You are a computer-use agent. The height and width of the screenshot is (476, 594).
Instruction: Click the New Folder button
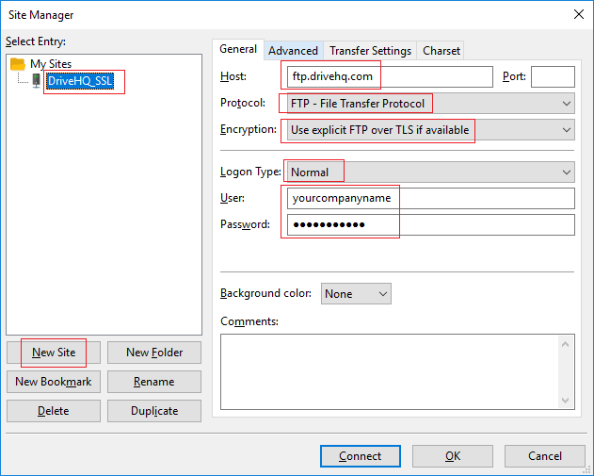tap(154, 353)
